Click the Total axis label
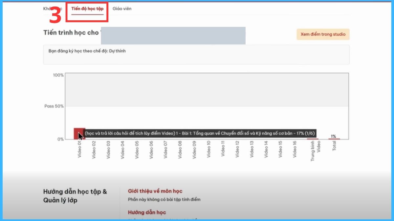This screenshot has width=394, height=221. (334, 146)
